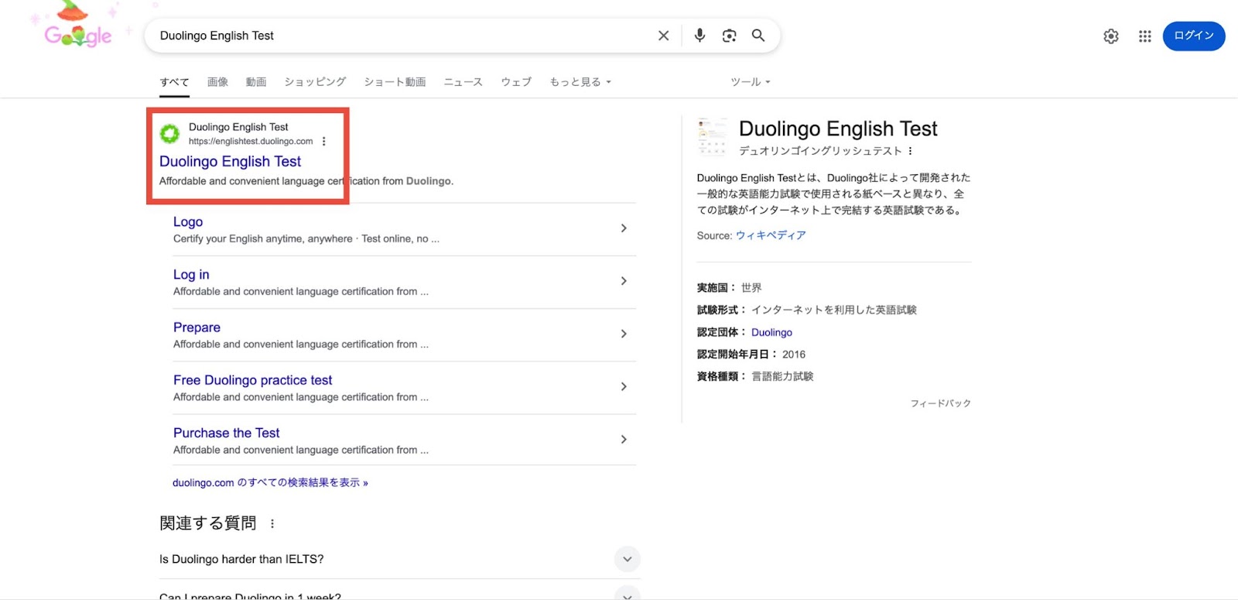The height and width of the screenshot is (600, 1238).
Task: Click the フィードバック link
Action: pos(940,403)
